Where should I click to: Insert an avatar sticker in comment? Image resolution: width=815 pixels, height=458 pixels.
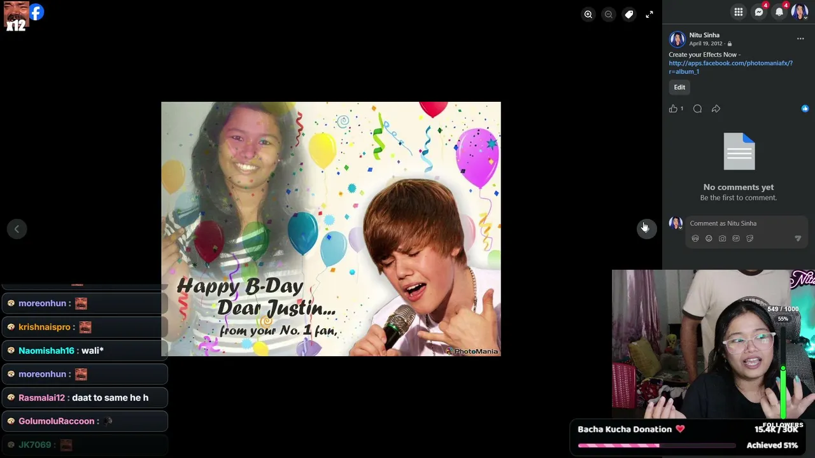click(x=695, y=239)
